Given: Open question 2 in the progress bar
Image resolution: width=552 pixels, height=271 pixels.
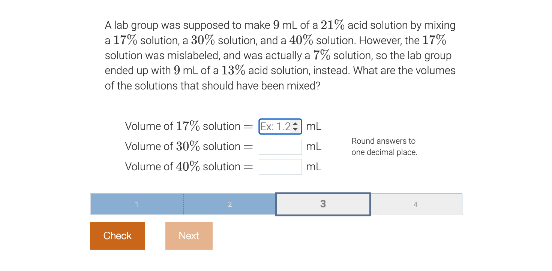Looking at the screenshot, I should point(230,204).
